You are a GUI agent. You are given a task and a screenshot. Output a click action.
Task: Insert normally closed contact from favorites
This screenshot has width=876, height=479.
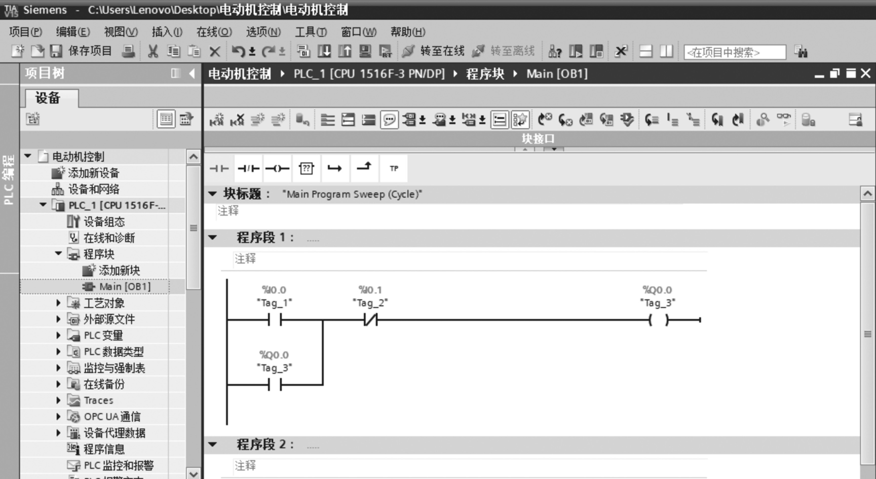point(248,168)
